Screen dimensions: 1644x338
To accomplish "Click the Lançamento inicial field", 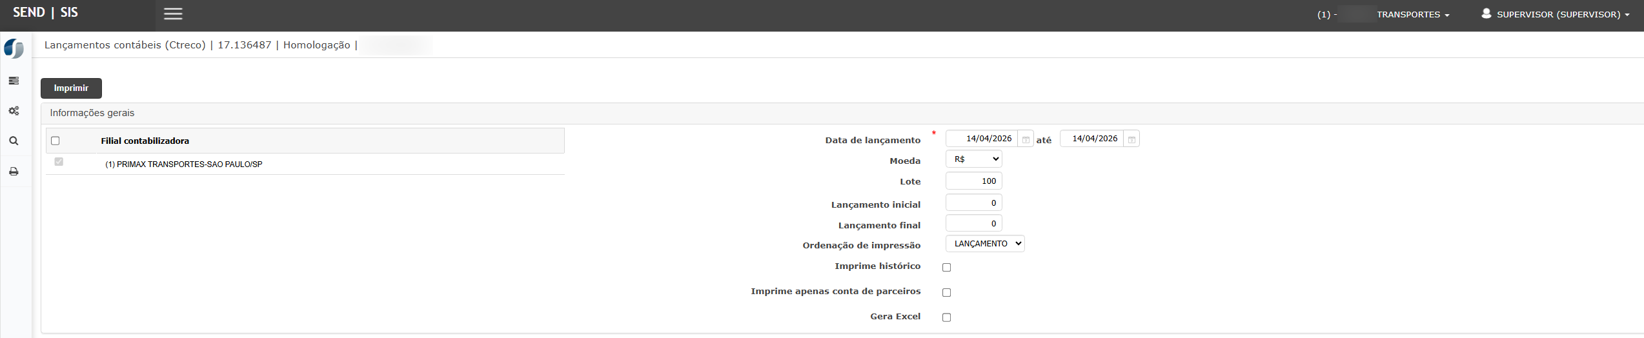I will tap(973, 203).
